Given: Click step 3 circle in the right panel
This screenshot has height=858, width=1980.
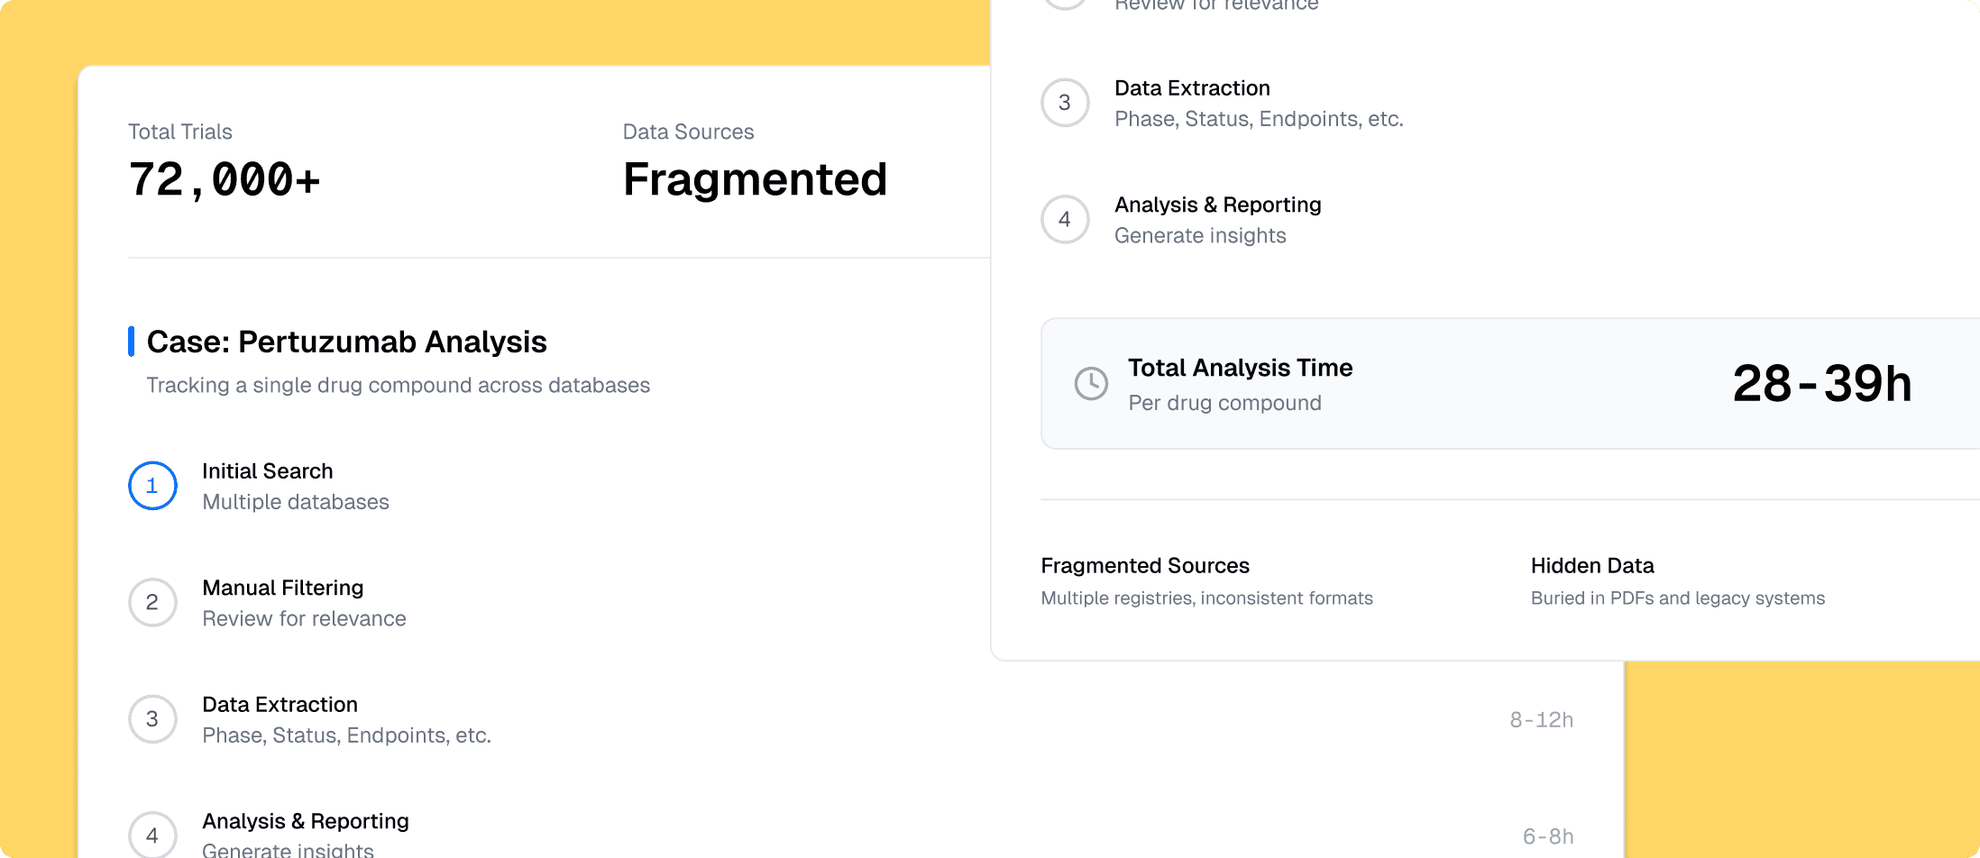Looking at the screenshot, I should pos(1065,103).
